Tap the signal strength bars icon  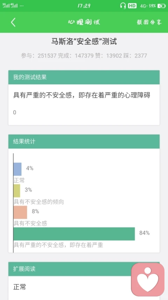point(10,6)
